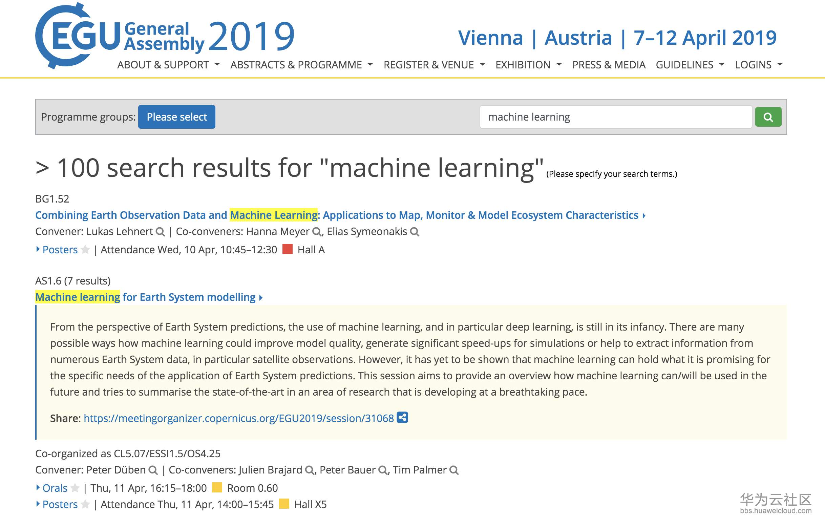Click the share icon after session URL
Viewport: 825px width, 527px height.
[x=402, y=418]
